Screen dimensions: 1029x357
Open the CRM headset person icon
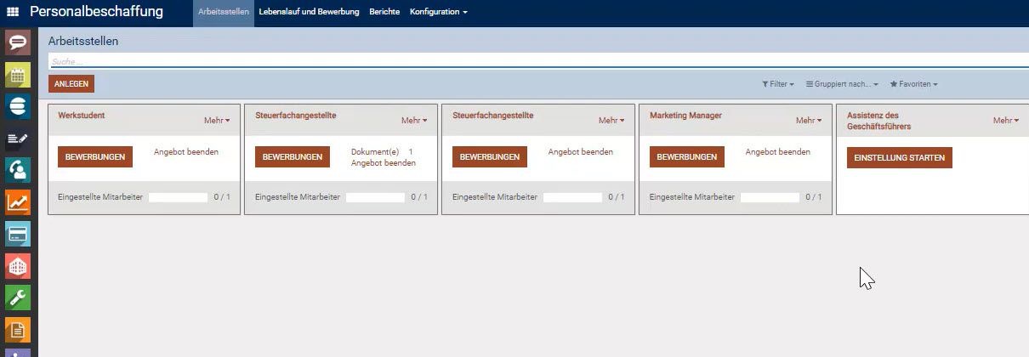click(x=18, y=170)
